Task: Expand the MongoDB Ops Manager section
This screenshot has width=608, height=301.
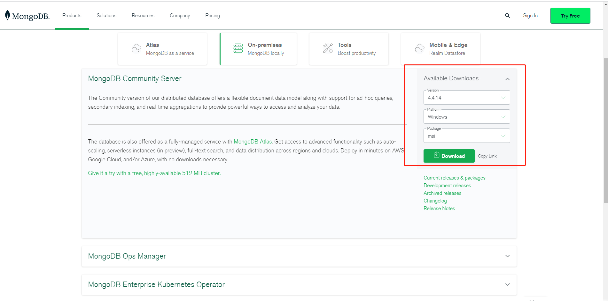Action: pyautogui.click(x=299, y=256)
